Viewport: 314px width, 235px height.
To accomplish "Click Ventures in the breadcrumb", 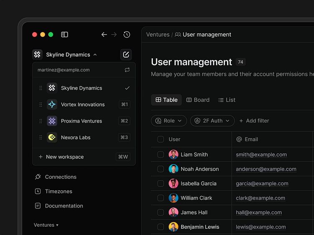I will point(158,35).
